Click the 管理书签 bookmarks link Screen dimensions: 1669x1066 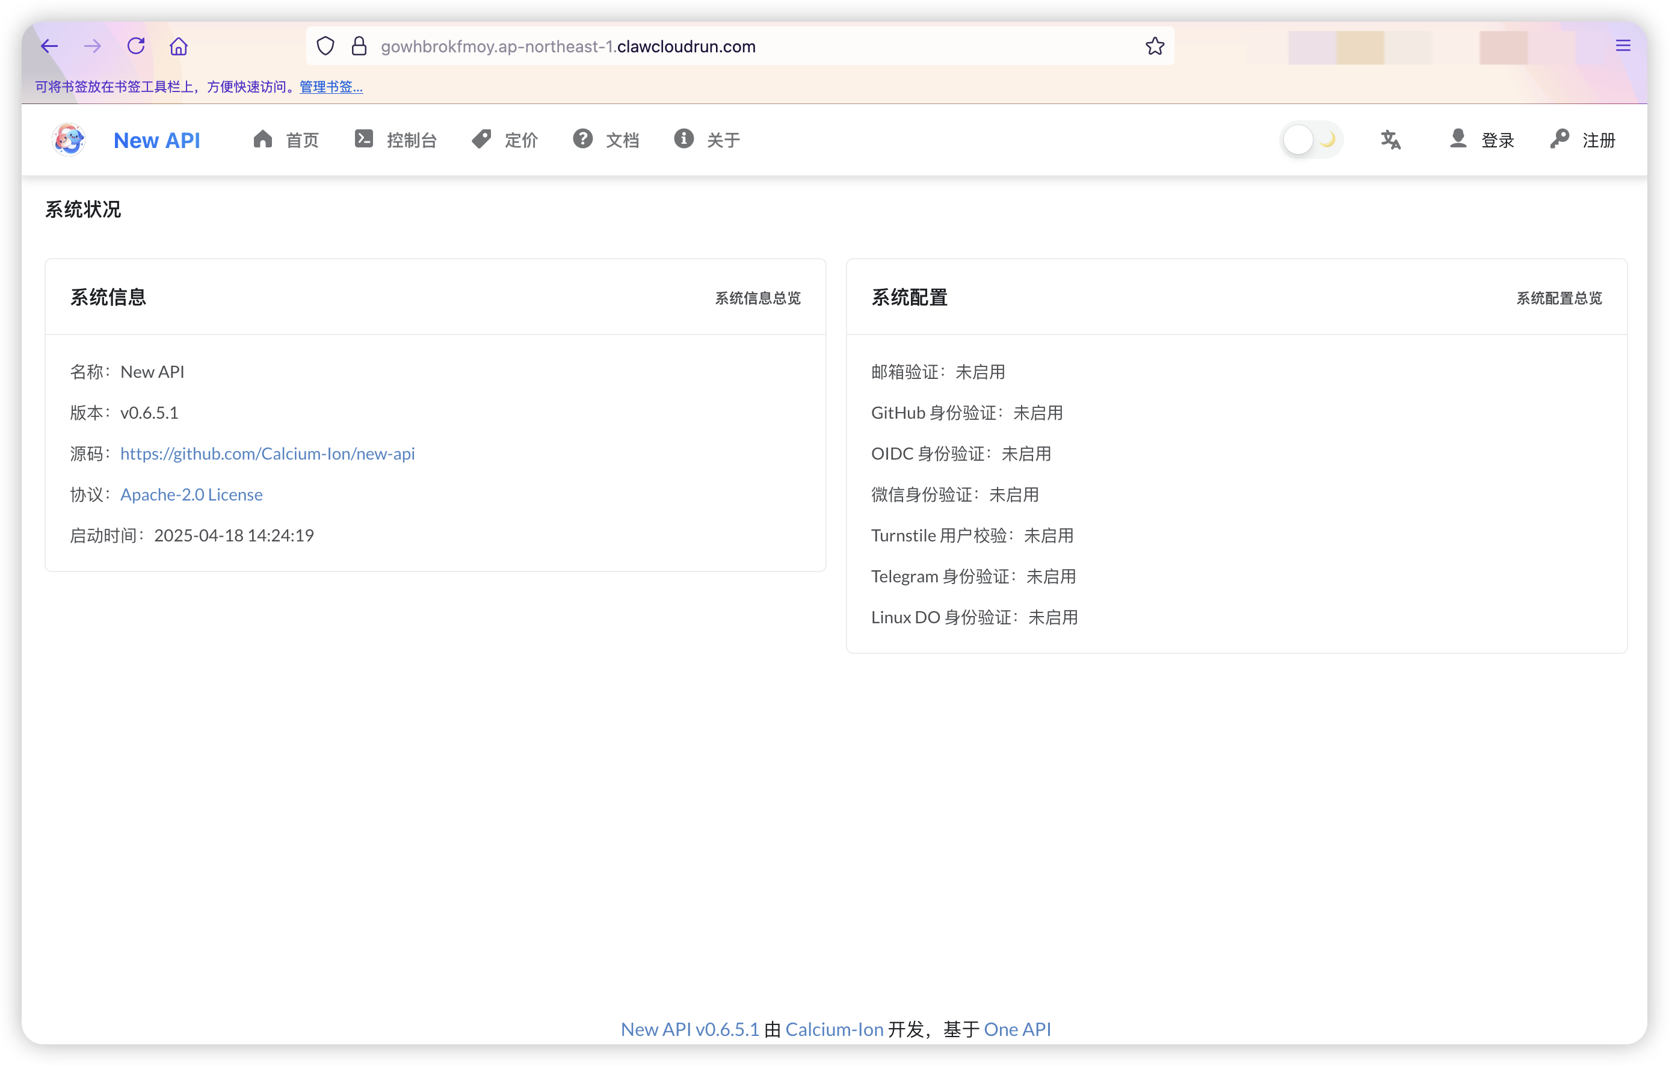tap(331, 87)
